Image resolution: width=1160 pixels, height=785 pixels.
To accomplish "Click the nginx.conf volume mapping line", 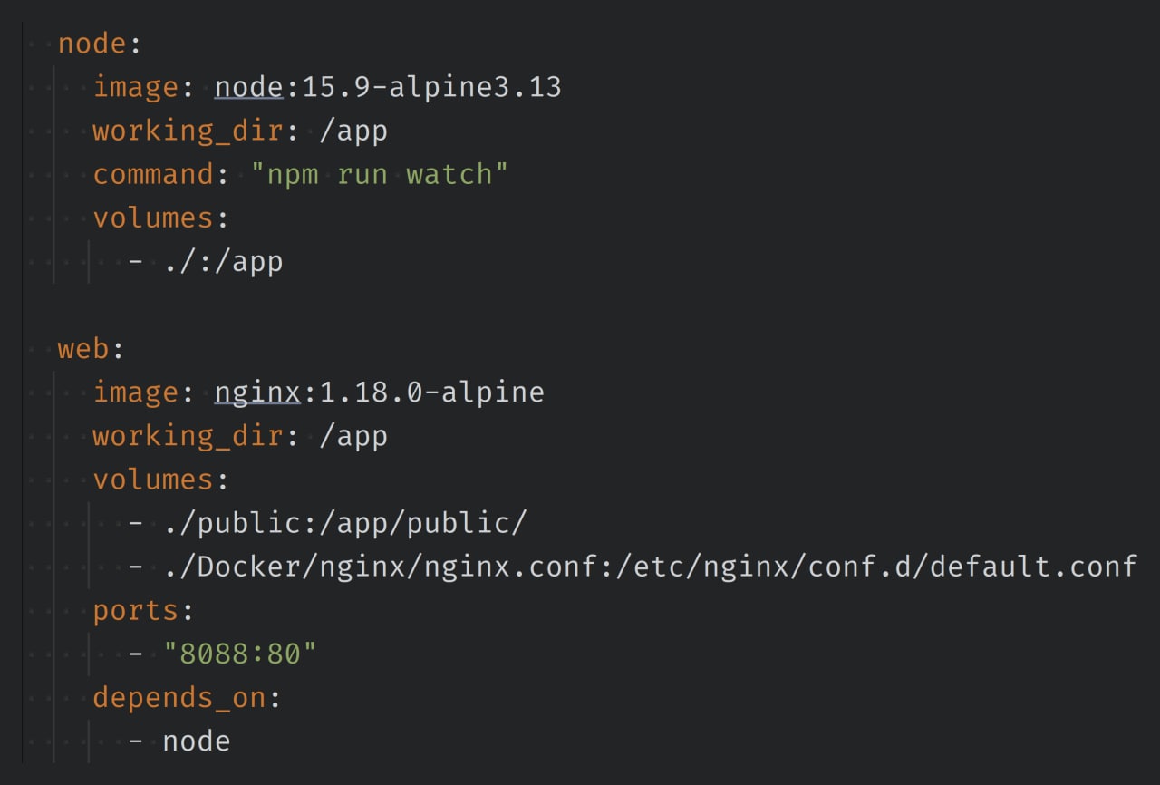I will 649,567.
